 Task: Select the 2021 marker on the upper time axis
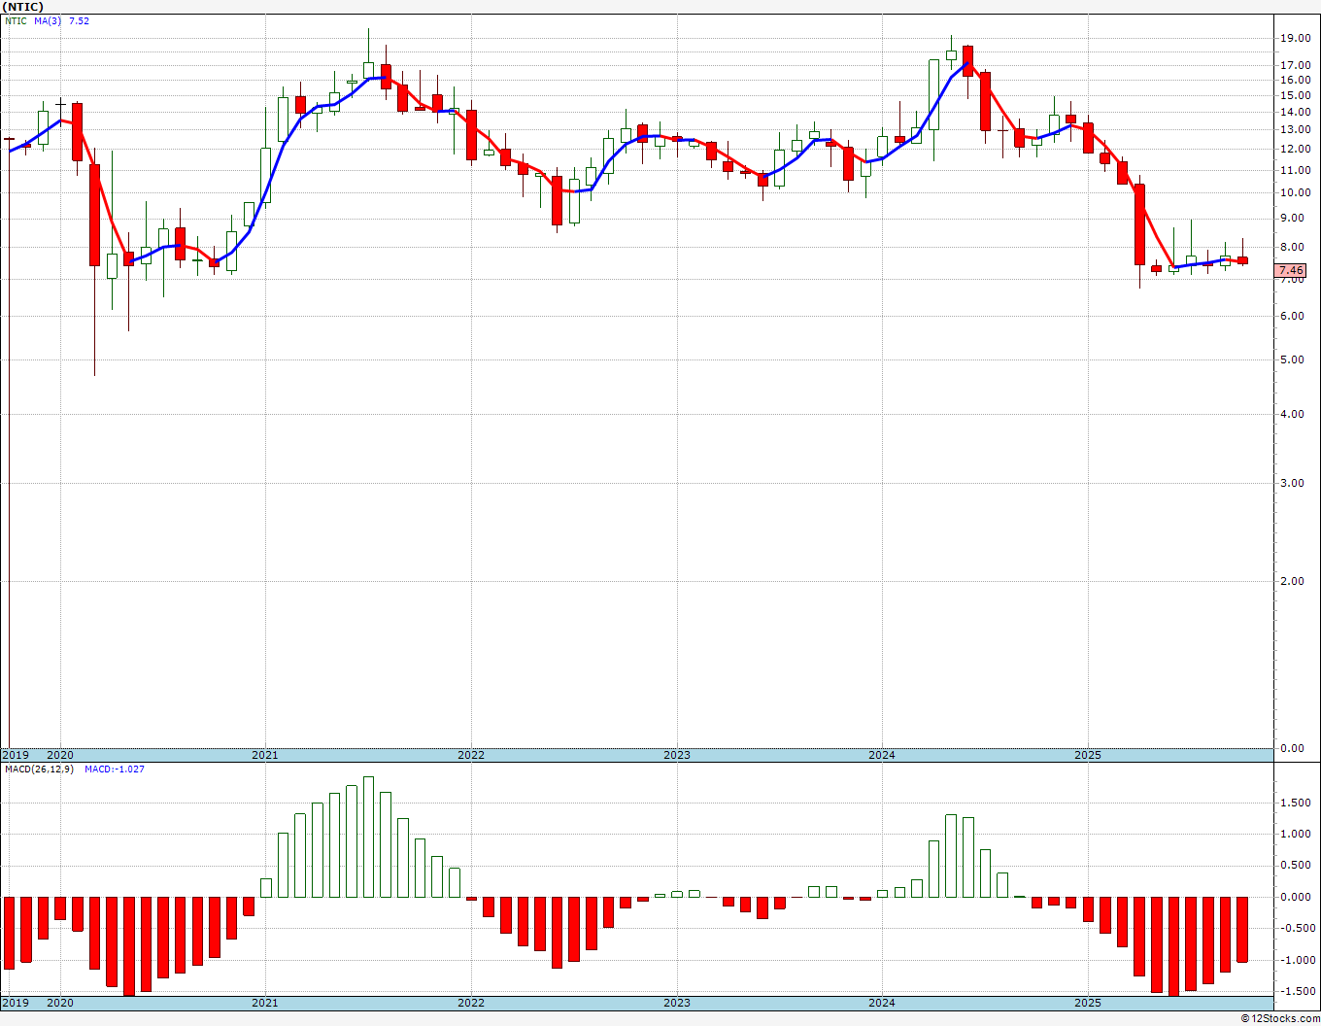click(265, 755)
